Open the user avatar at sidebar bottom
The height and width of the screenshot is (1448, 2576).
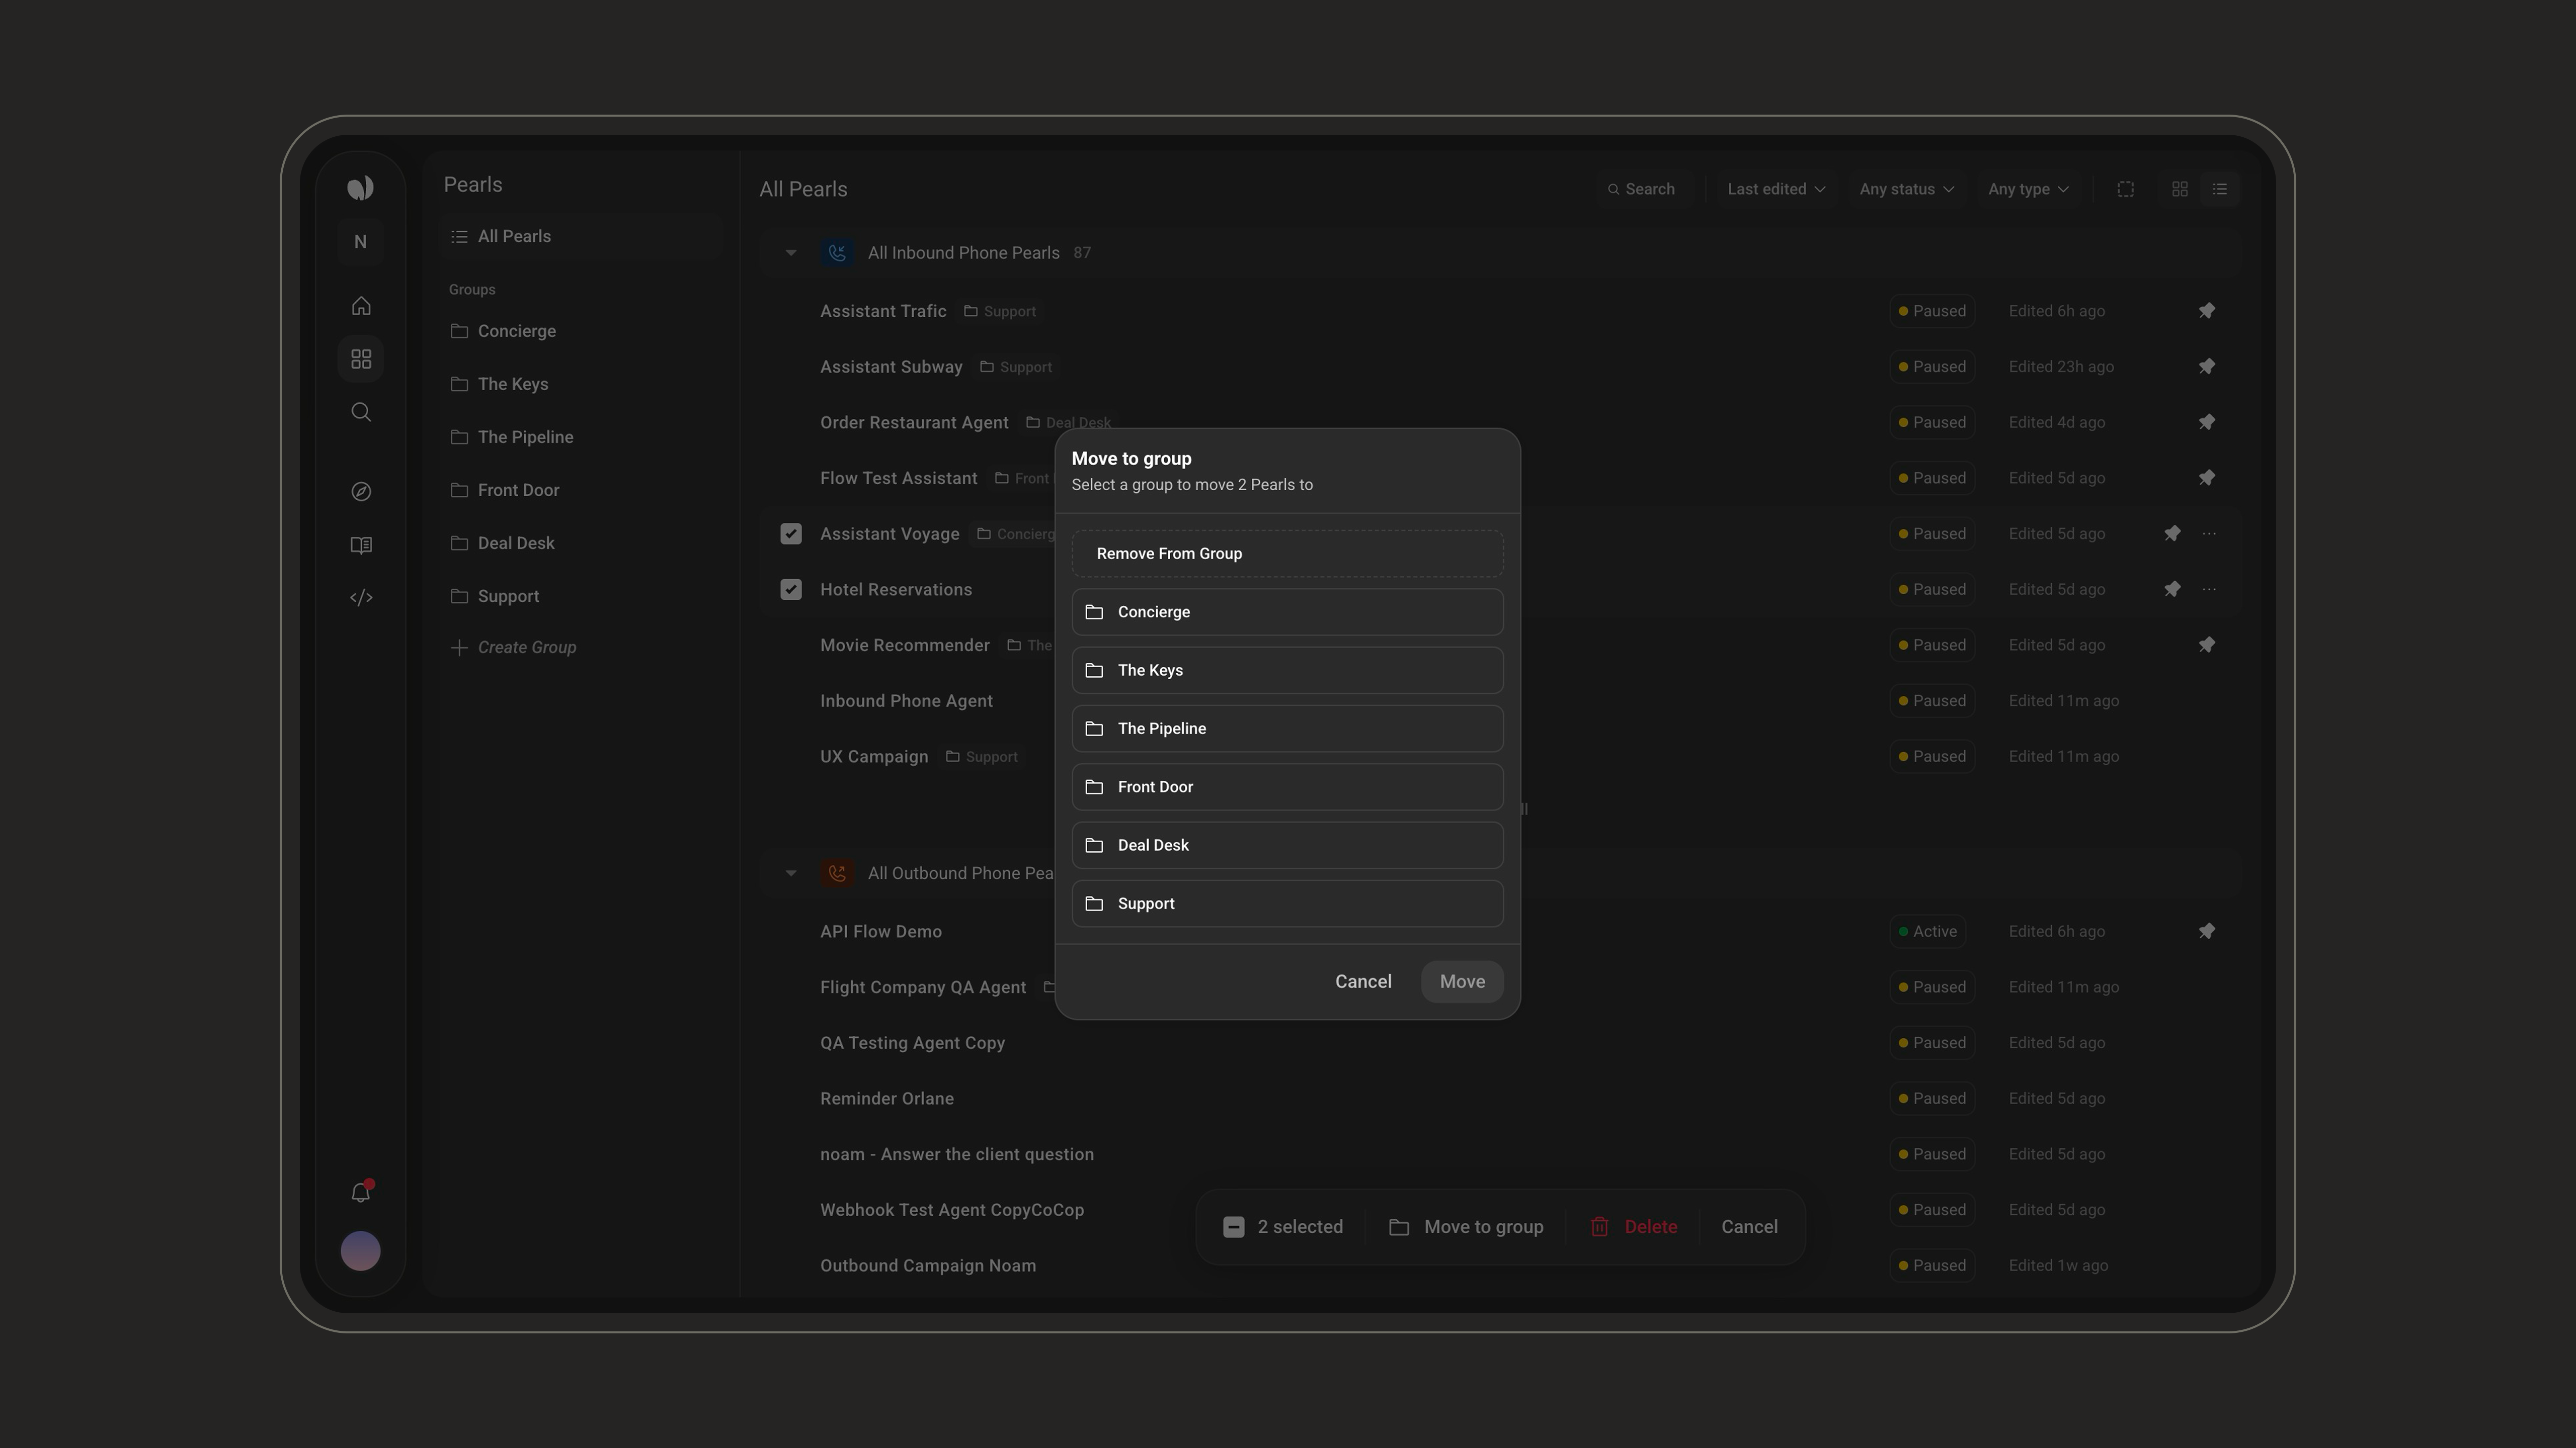pos(361,1250)
